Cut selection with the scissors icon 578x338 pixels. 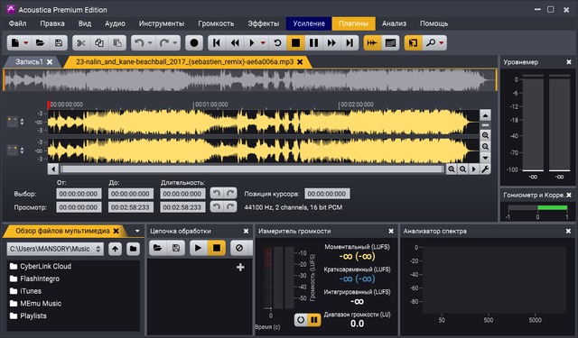(80, 43)
